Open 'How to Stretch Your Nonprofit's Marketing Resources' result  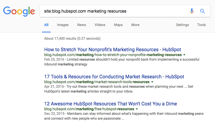[x=113, y=50]
